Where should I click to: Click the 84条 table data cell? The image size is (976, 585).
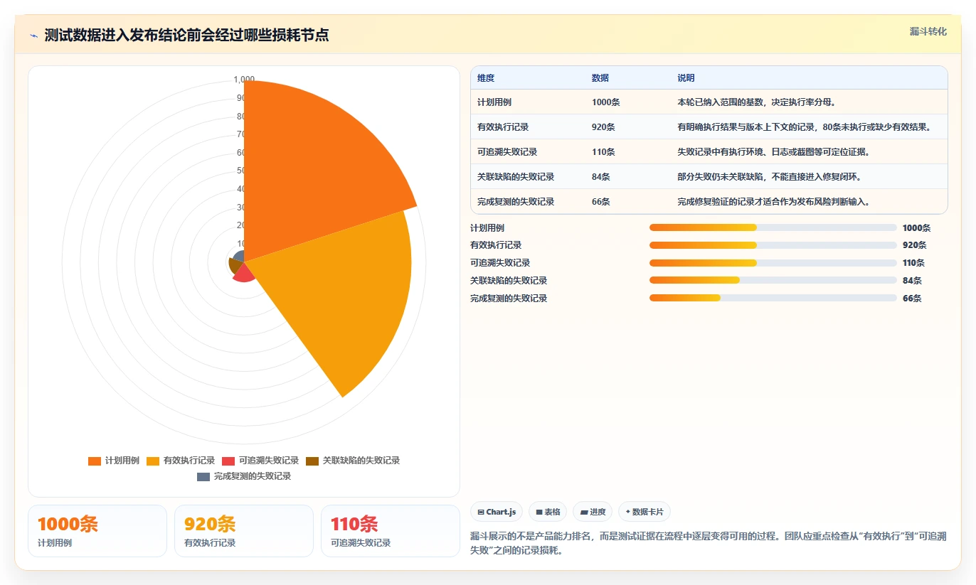[x=601, y=177]
